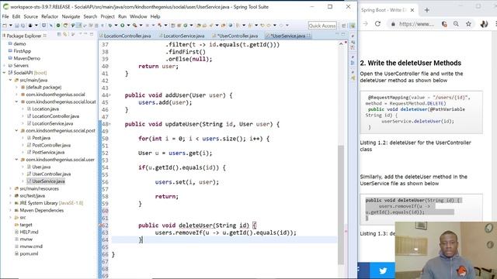Click the Spring perspective icon at far right
The width and height of the screenshot is (497, 279).
pos(352,26)
